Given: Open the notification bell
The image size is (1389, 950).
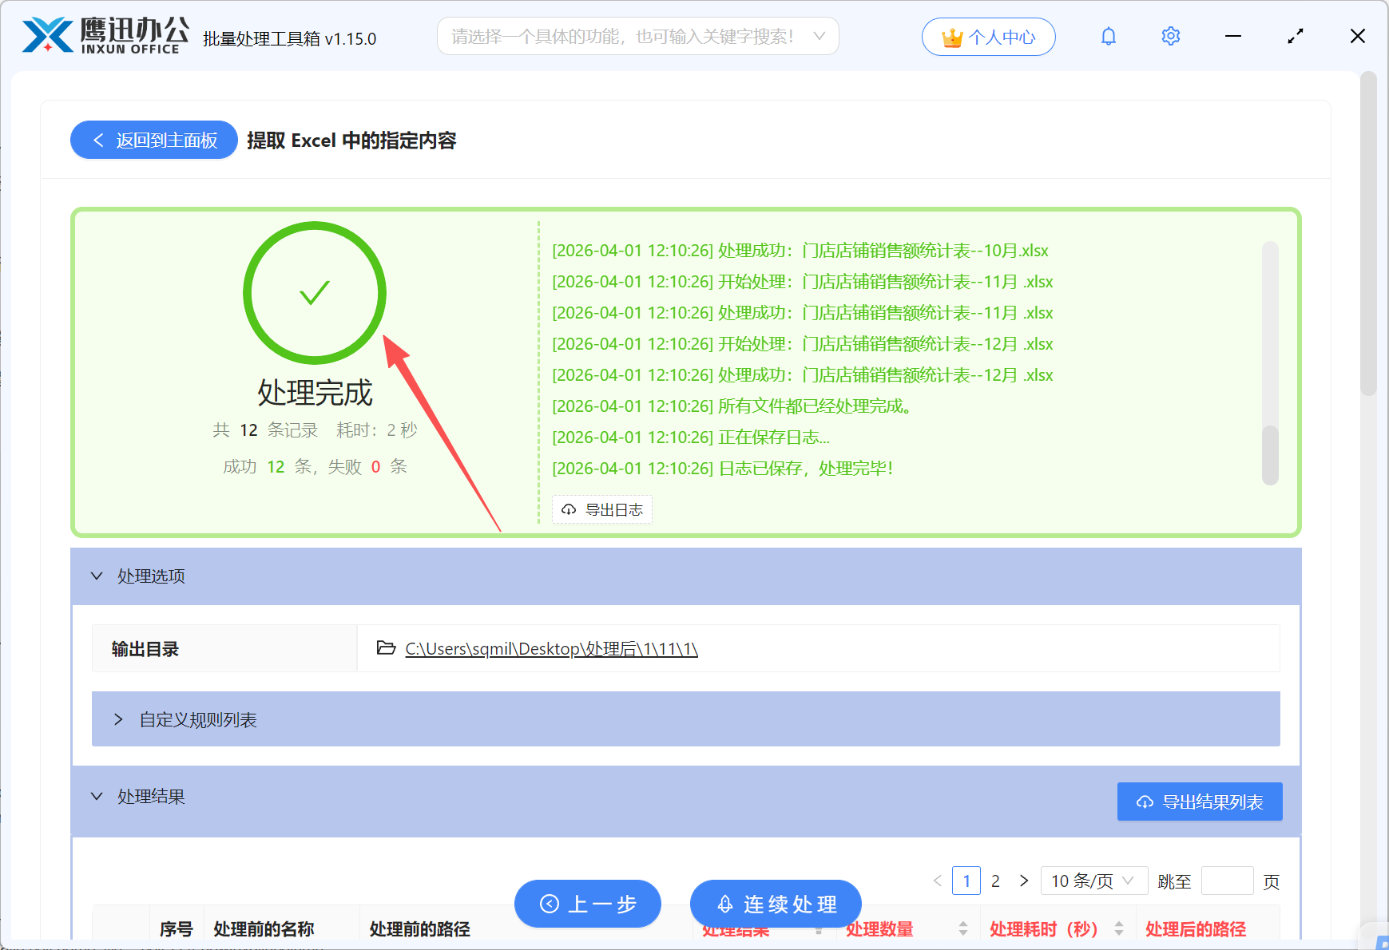Looking at the screenshot, I should coord(1108,36).
